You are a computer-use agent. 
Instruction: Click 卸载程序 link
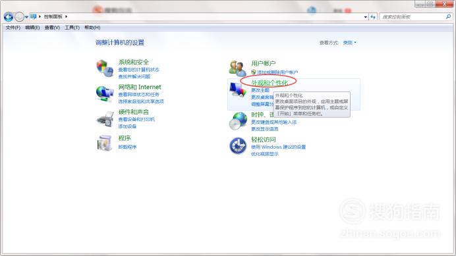coord(127,147)
